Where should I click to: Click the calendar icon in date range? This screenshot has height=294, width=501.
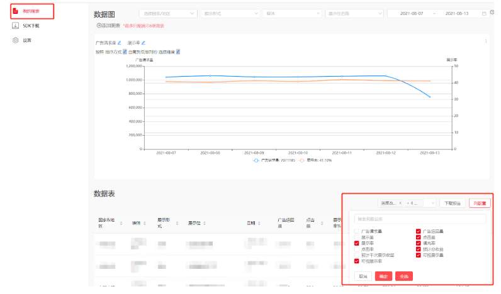coord(484,13)
